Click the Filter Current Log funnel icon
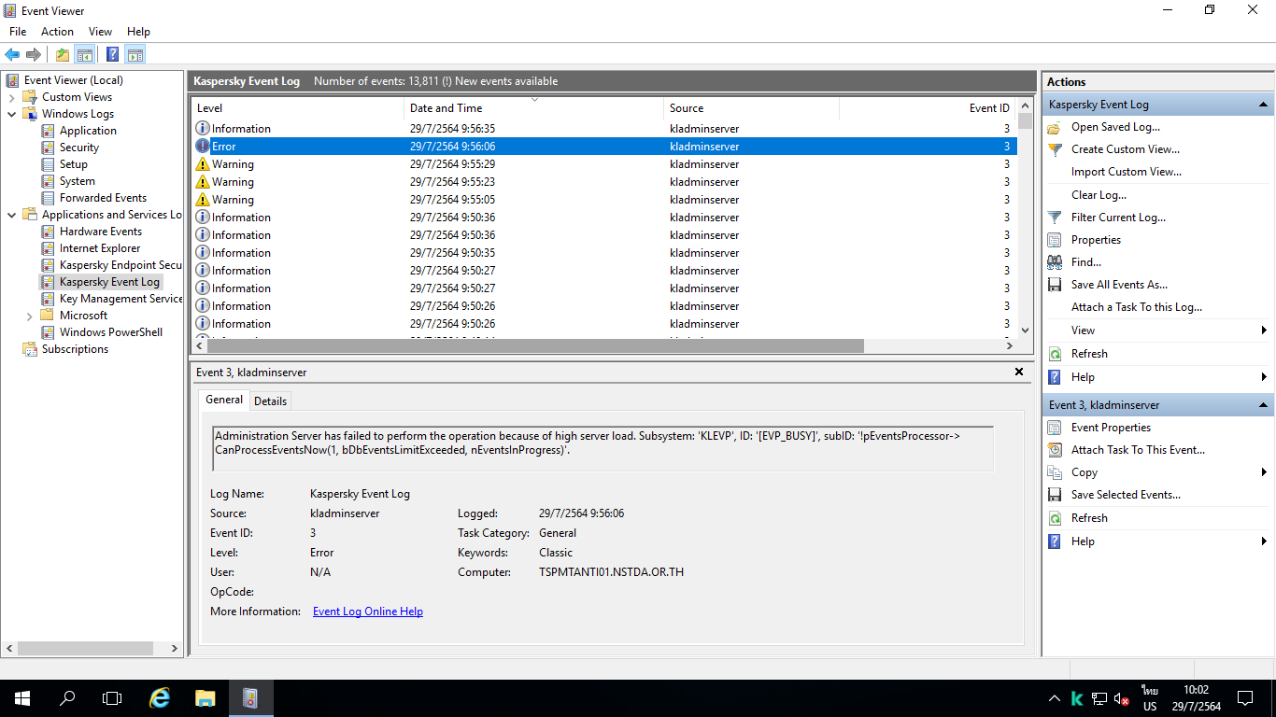 [1055, 218]
